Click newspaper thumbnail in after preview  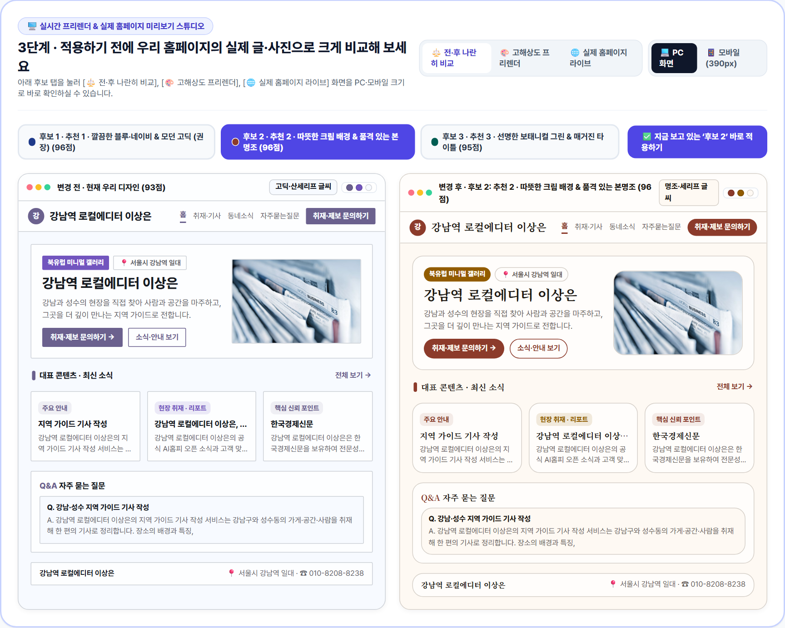[x=678, y=313]
